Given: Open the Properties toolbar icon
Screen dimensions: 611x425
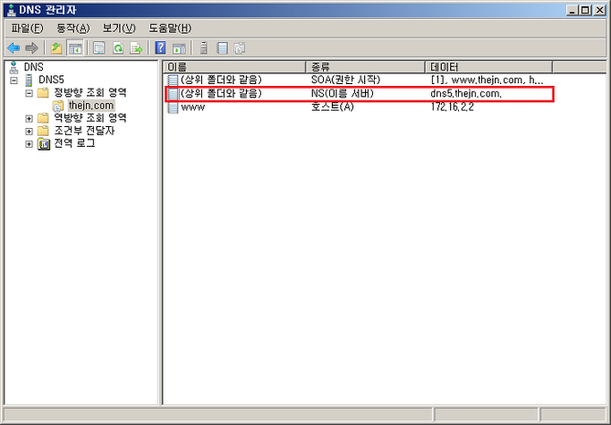Looking at the screenshot, I should click(x=99, y=48).
